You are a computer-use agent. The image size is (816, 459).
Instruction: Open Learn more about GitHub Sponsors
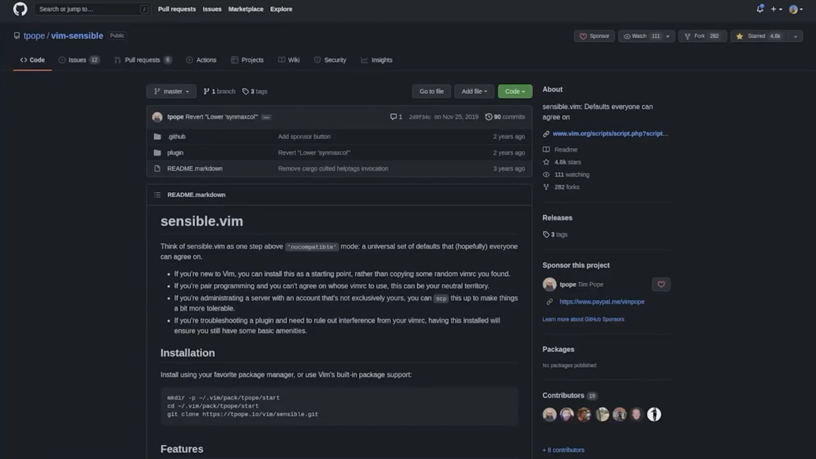[583, 319]
